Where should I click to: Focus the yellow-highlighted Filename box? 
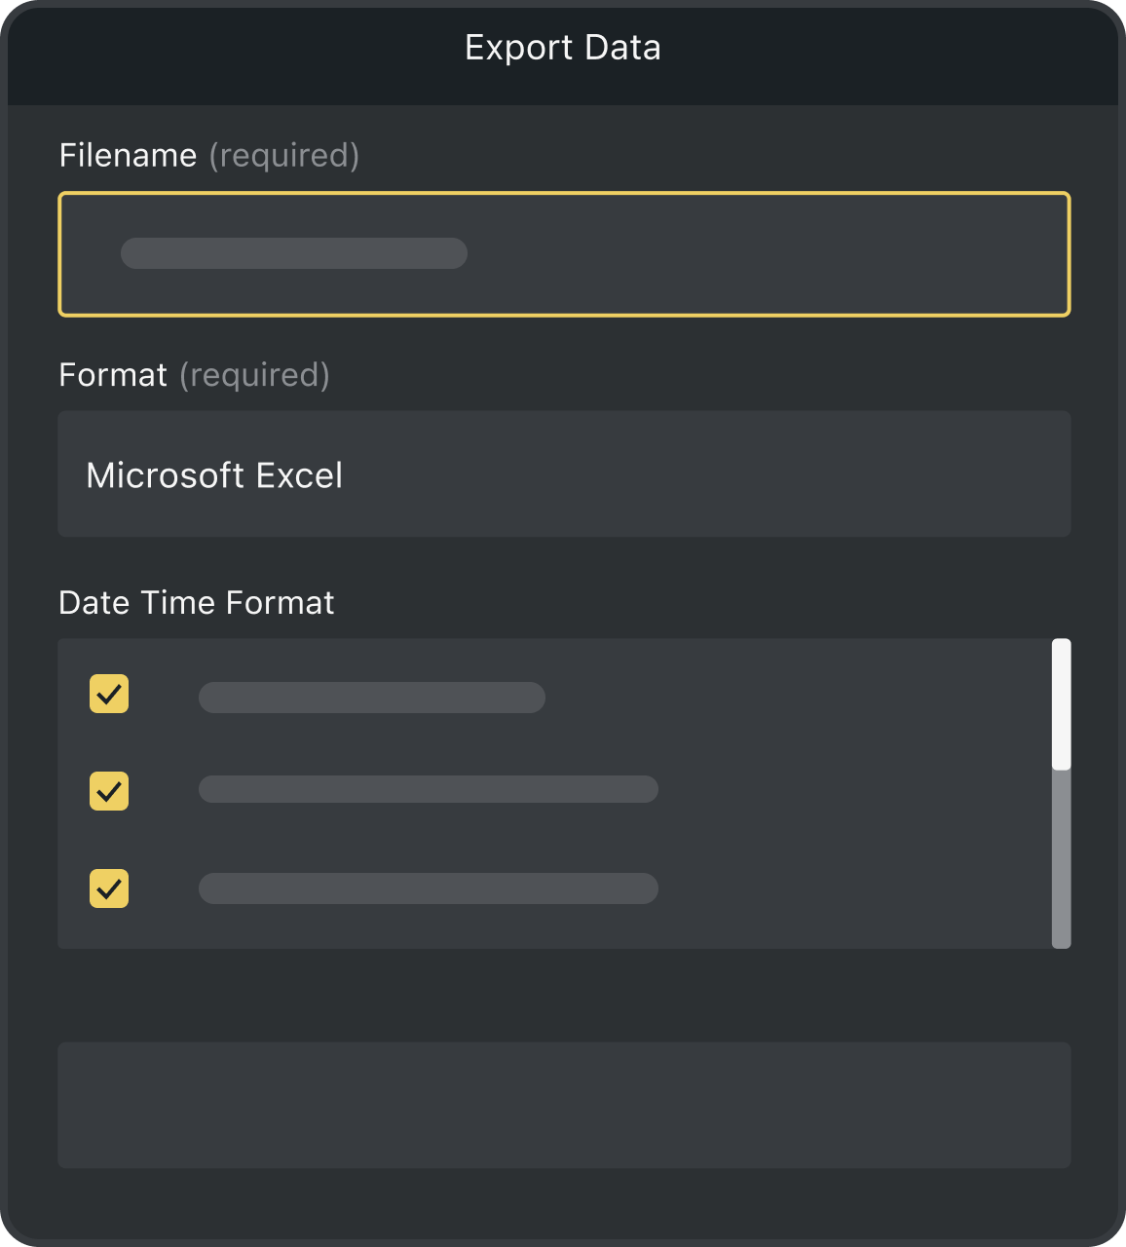(563, 253)
